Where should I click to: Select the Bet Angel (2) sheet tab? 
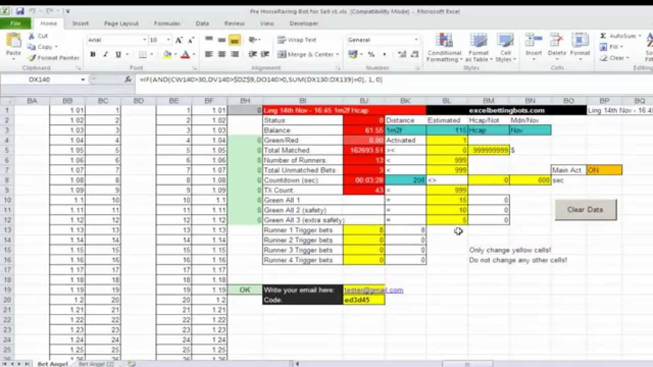coord(96,364)
